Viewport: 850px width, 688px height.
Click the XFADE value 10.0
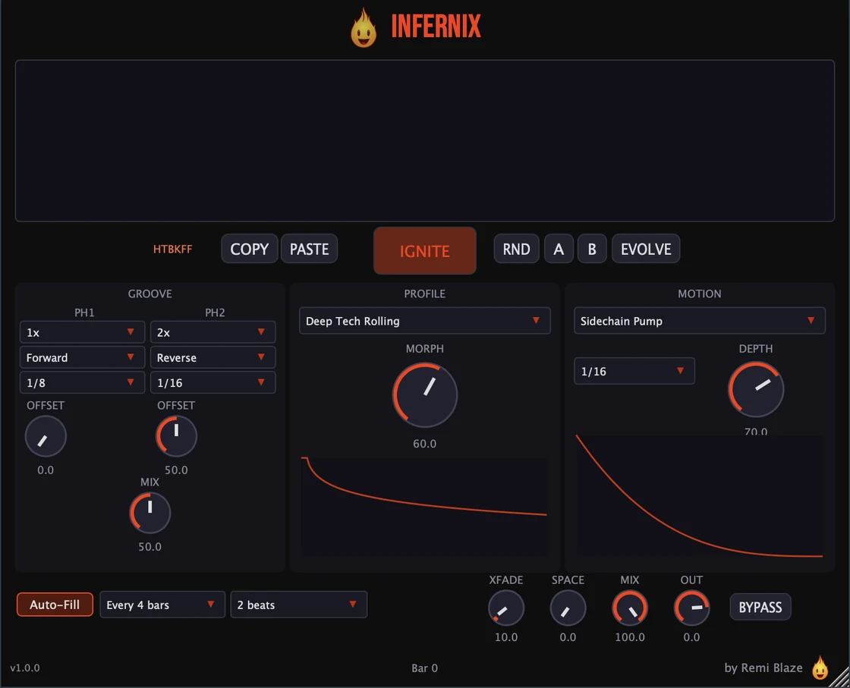pyautogui.click(x=505, y=637)
